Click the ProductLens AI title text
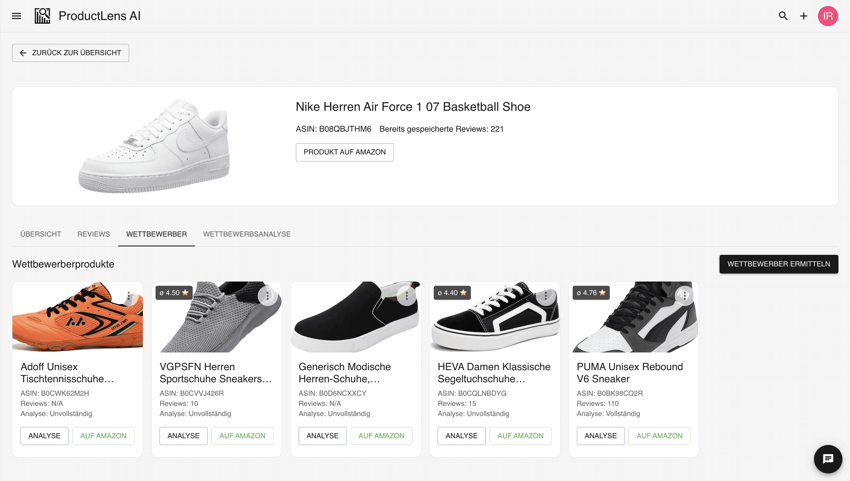Screen dimensions: 850x481 100,16
